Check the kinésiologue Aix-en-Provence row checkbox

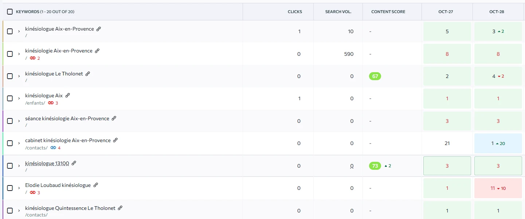10,31
